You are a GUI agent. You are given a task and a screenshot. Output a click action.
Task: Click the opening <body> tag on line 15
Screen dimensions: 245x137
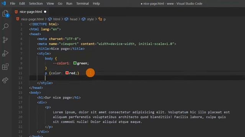[x=35, y=92]
